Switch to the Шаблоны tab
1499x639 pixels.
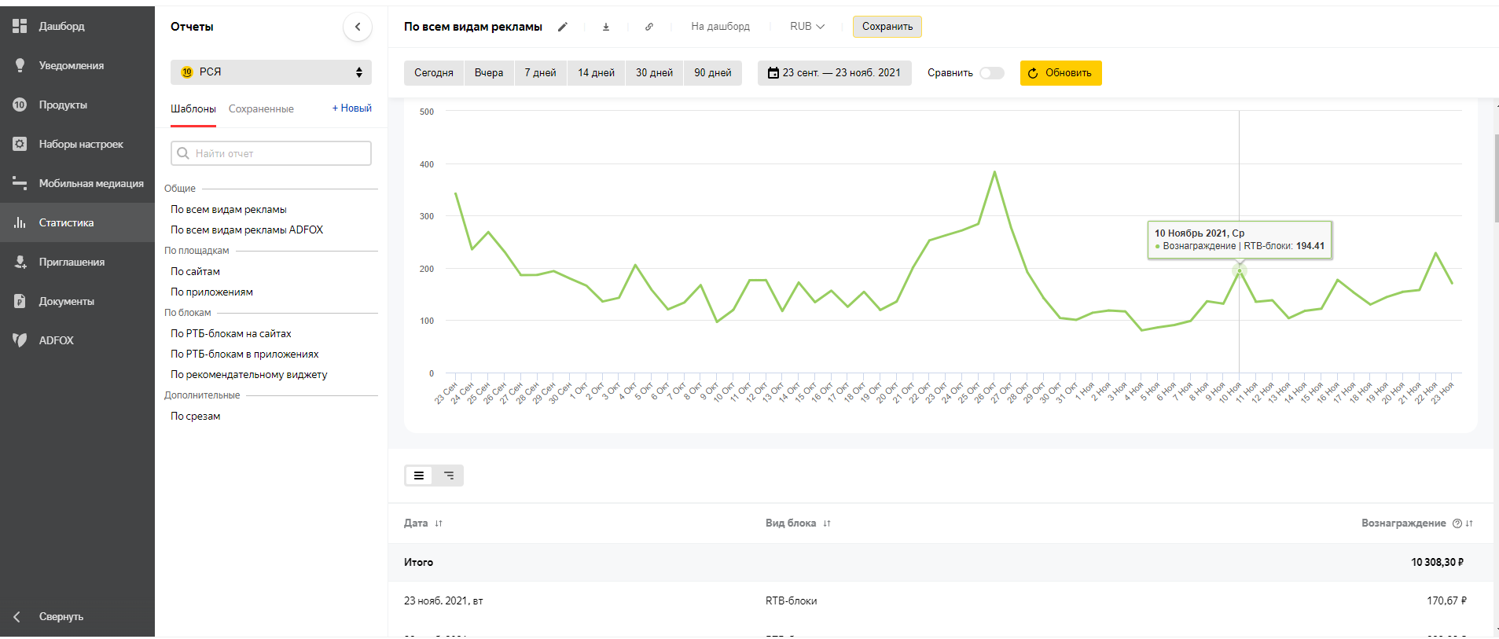[193, 109]
